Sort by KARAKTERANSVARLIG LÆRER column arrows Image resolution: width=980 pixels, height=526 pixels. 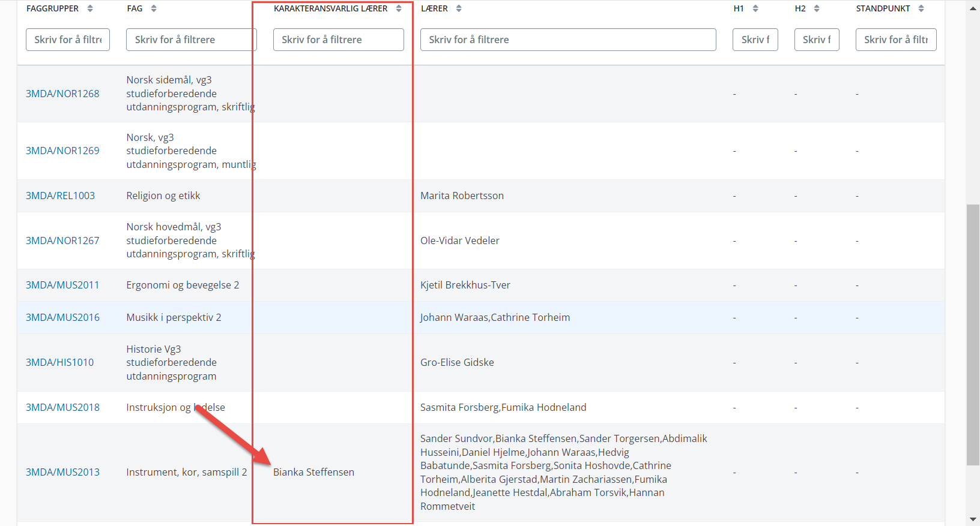click(x=399, y=8)
